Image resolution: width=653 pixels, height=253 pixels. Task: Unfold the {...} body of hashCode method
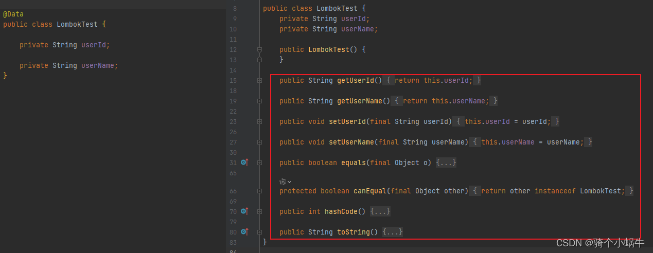click(x=380, y=211)
